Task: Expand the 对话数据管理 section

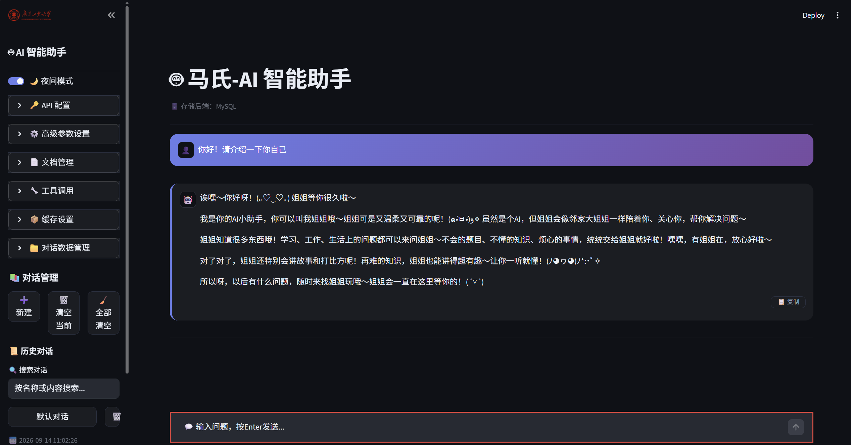Action: click(64, 248)
